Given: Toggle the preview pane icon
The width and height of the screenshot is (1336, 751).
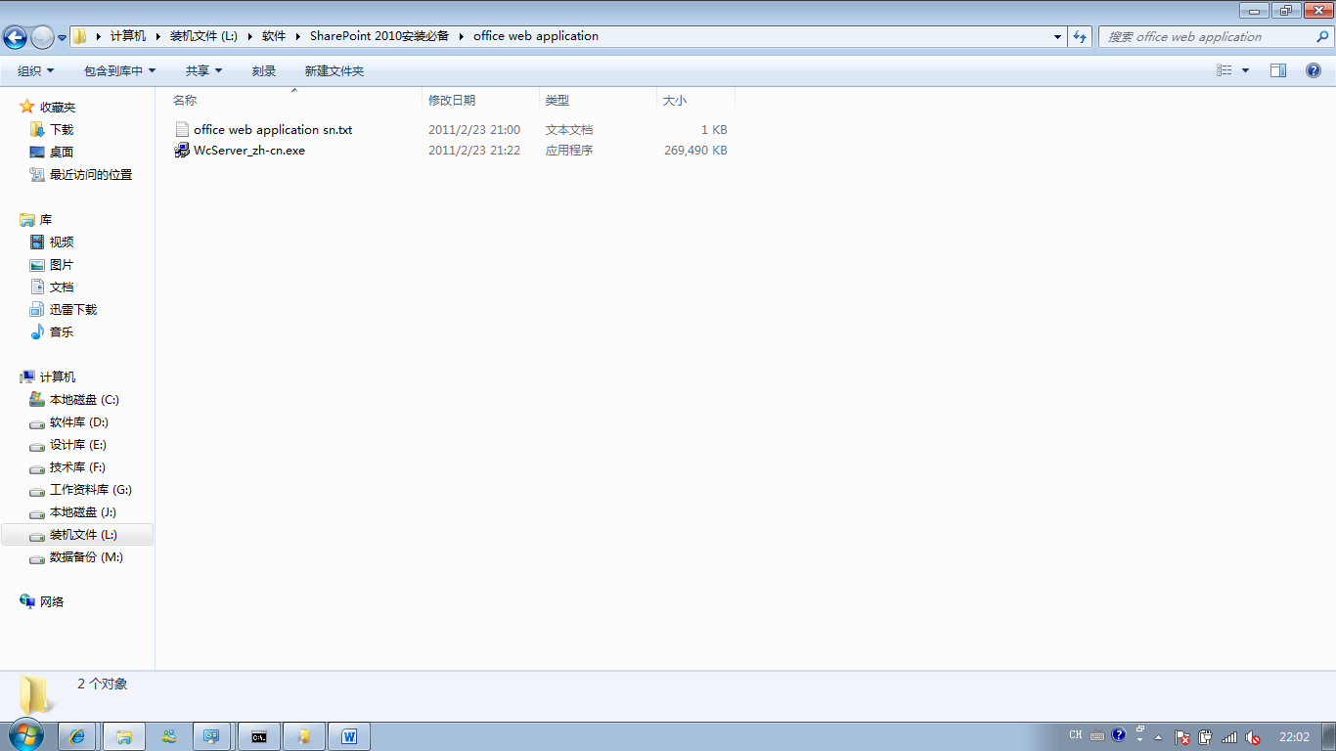Looking at the screenshot, I should point(1278,70).
